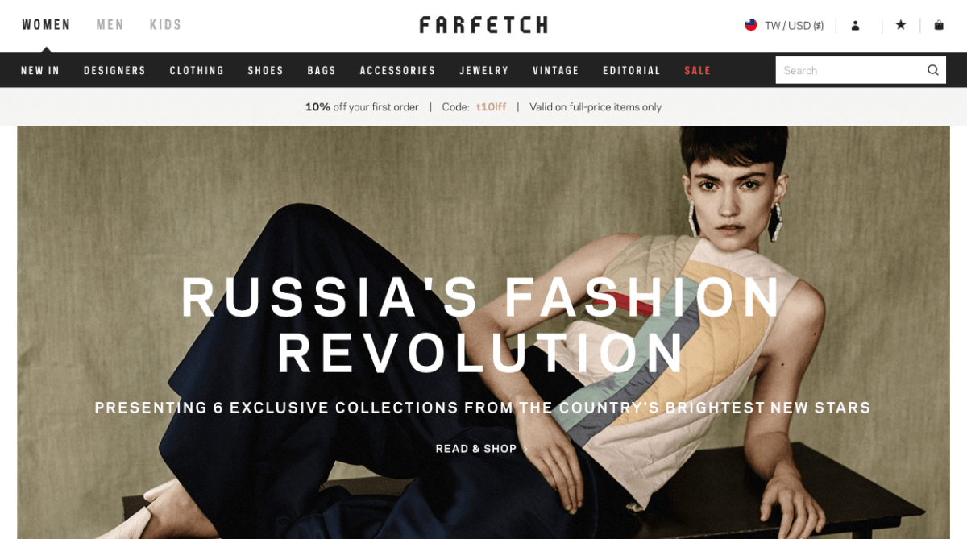Click the Farfetch logo
Viewport: 967px width, 539px height.
tap(483, 25)
